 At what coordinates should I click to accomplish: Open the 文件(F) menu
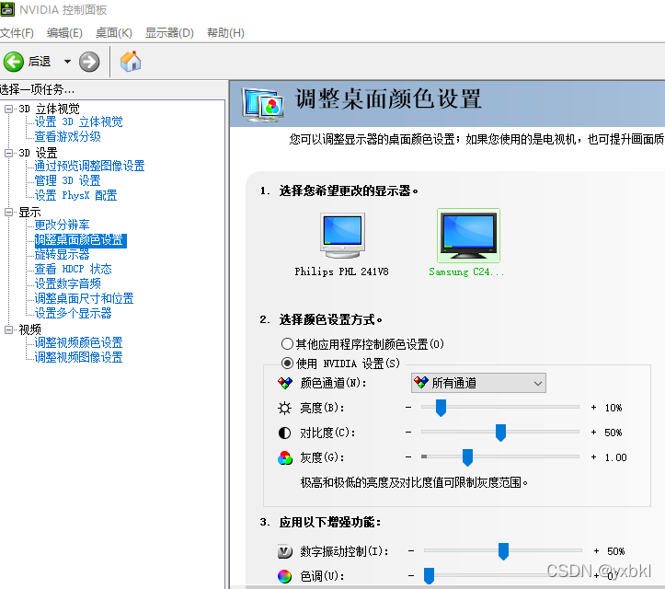(17, 33)
